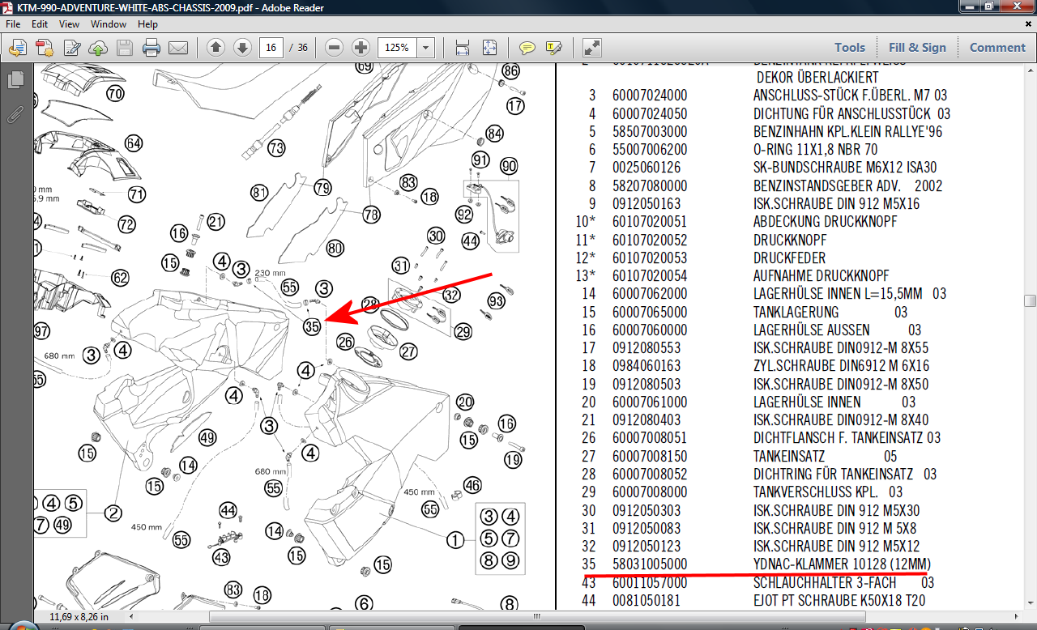Open Attachments paperclip panel
The image size is (1037, 630).
[x=15, y=113]
